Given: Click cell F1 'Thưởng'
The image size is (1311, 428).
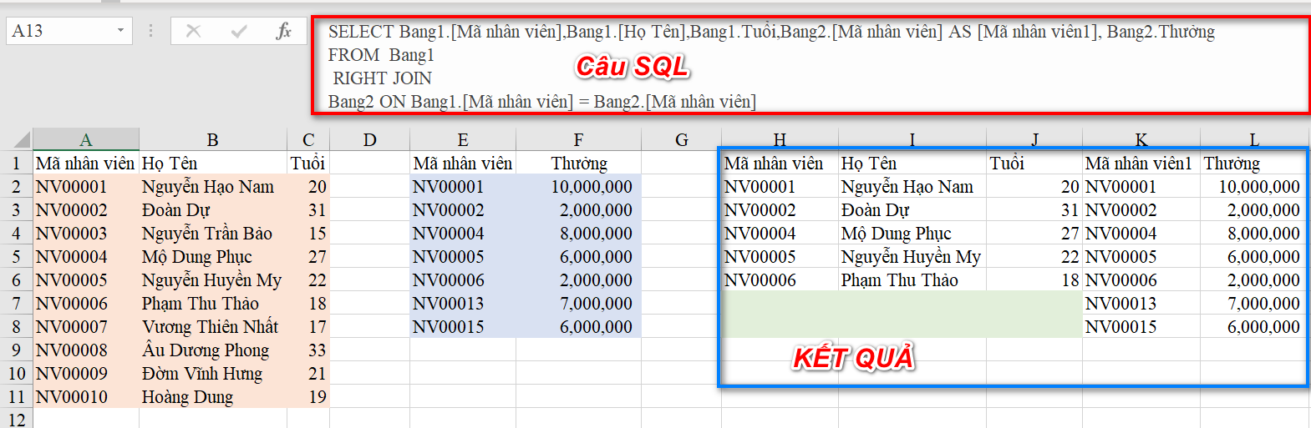Looking at the screenshot, I should [x=578, y=163].
